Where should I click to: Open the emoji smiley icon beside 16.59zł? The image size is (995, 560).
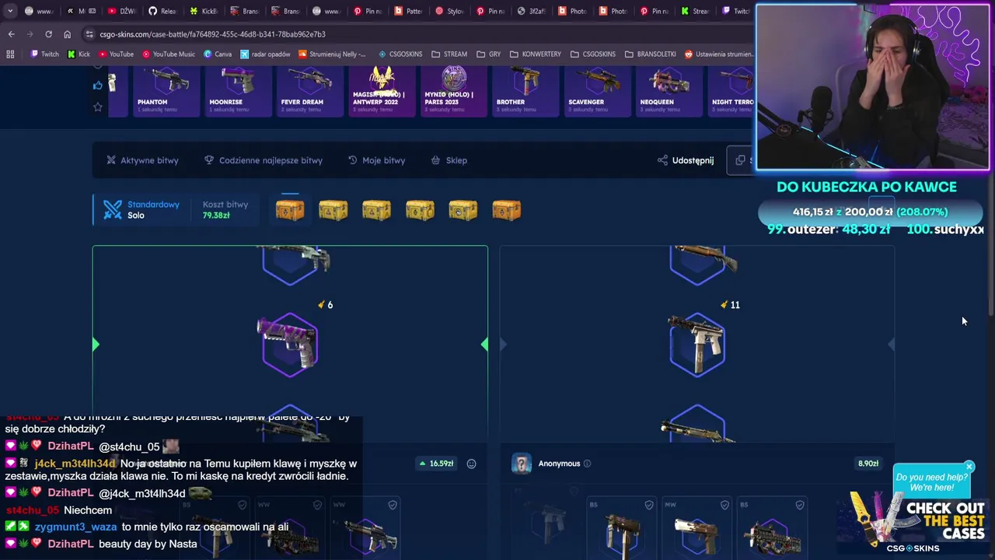coord(471,464)
